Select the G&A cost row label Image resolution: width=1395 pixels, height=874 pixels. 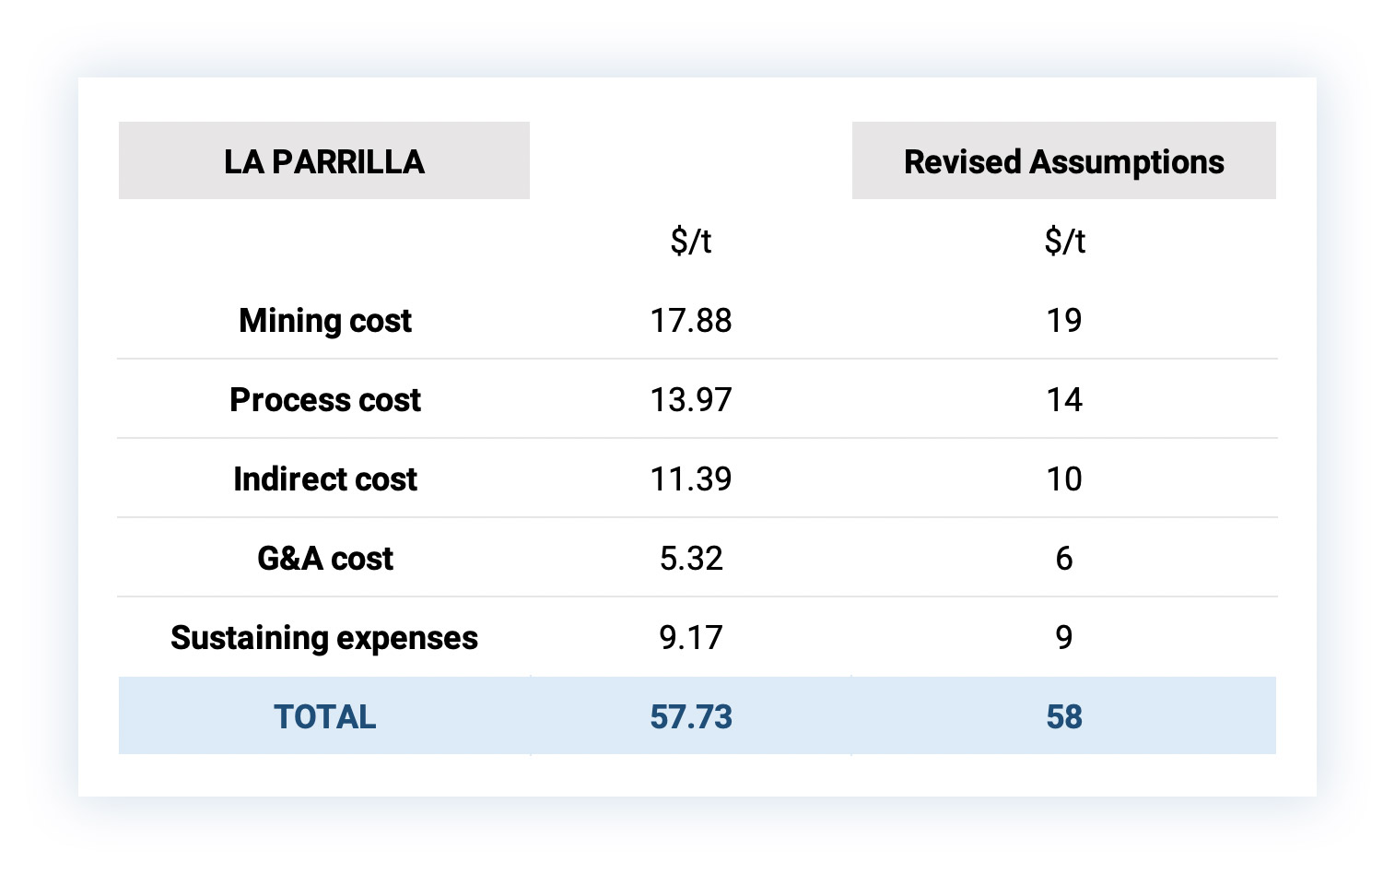point(324,559)
